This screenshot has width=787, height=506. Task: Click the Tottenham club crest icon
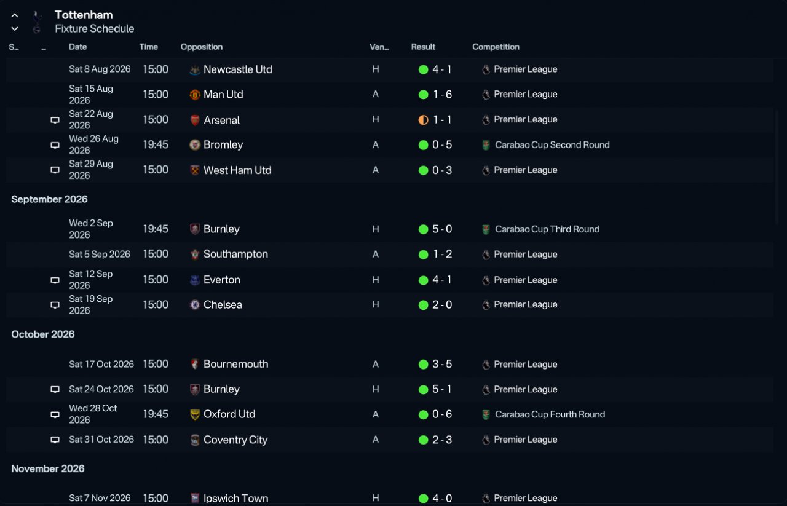(37, 22)
